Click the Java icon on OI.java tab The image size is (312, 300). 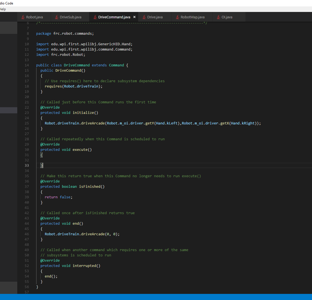click(218, 17)
